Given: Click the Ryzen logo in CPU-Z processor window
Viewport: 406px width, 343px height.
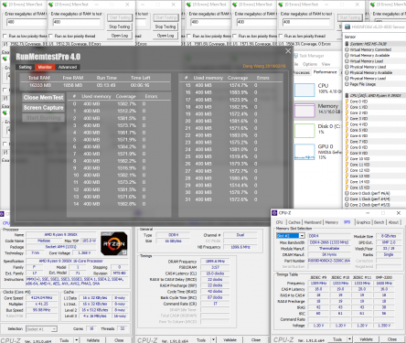Looking at the screenshot, I should pyautogui.click(x=113, y=243).
